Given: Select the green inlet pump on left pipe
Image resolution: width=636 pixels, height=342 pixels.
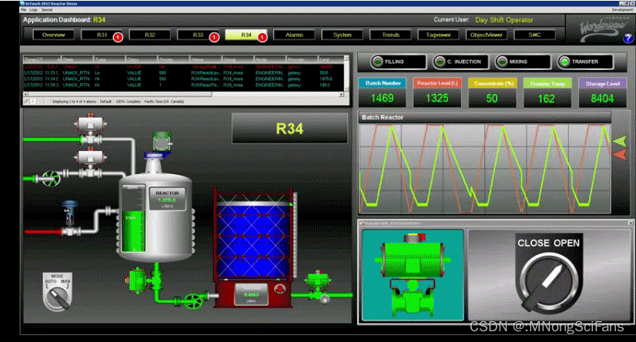Looking at the screenshot, I should coord(51,178).
